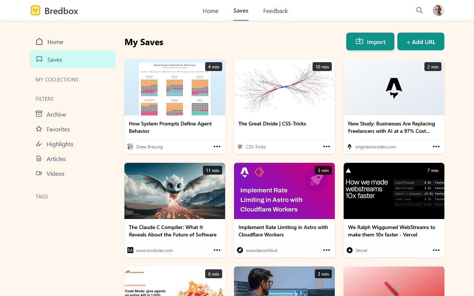Click the www.modular.com favicon
Viewport: 474px width, 296px height.
pos(130,250)
